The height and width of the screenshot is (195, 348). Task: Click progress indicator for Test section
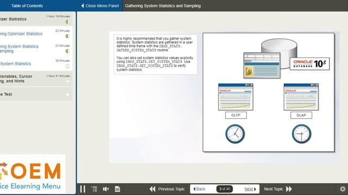click(67, 95)
